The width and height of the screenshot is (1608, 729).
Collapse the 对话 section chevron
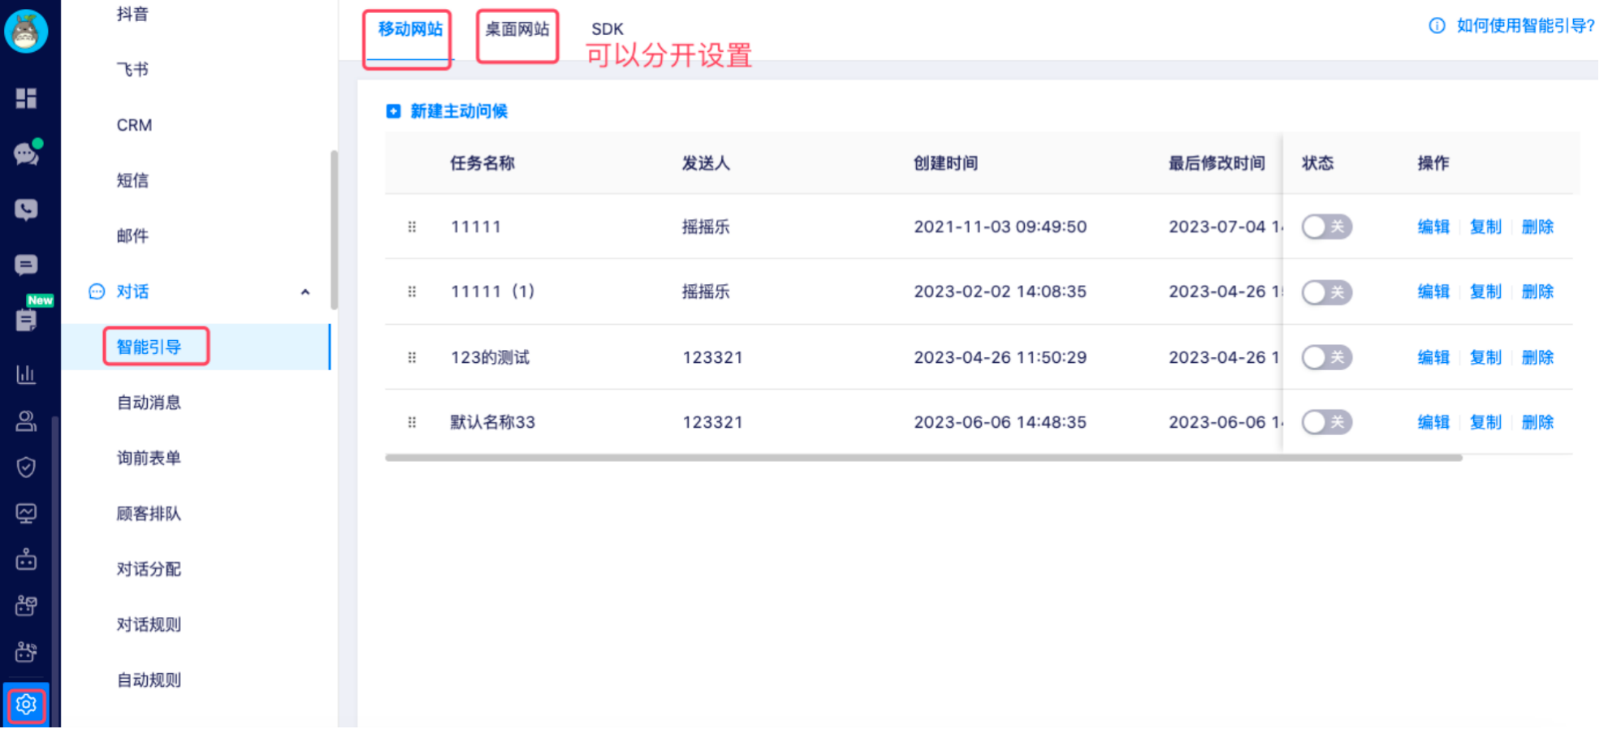(x=305, y=292)
